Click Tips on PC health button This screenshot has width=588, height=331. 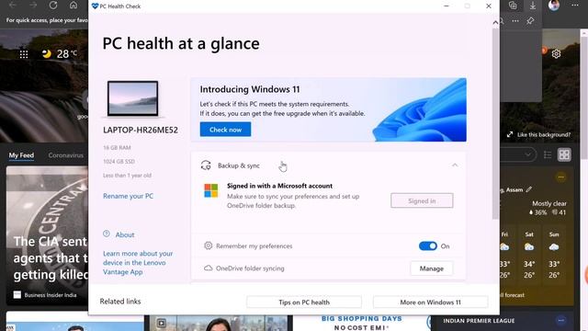click(304, 302)
